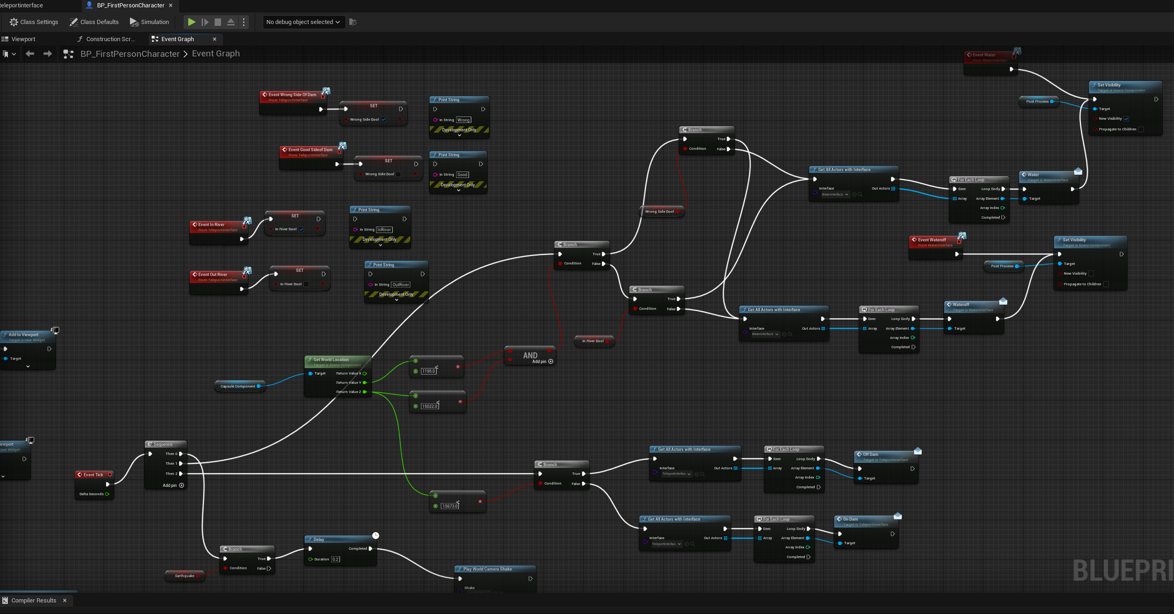Click the Advance single frame icon
Image resolution: width=1174 pixels, height=614 pixels.
click(x=205, y=22)
